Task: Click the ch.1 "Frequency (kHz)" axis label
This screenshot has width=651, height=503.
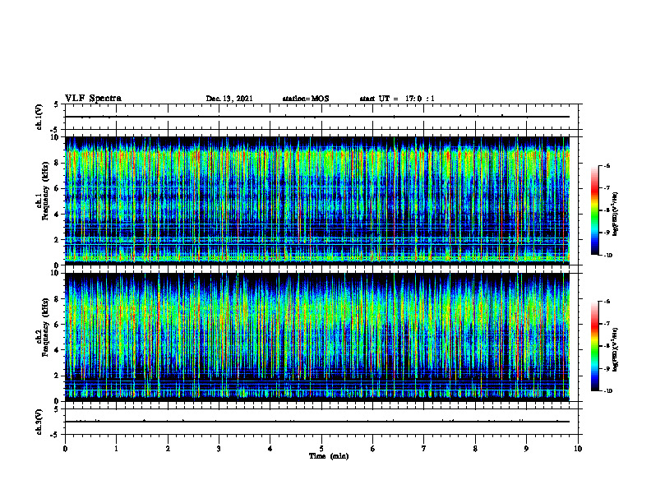Action: click(45, 192)
